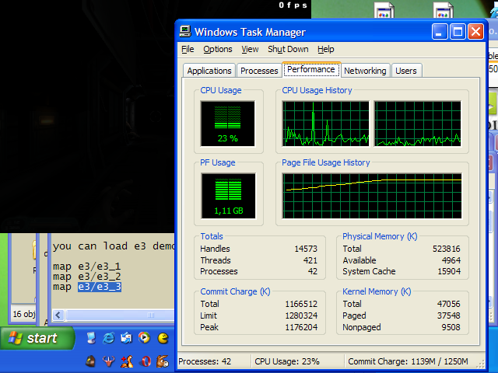Open Internet Explorer from Quick Launch
The image size is (498, 373).
109,338
